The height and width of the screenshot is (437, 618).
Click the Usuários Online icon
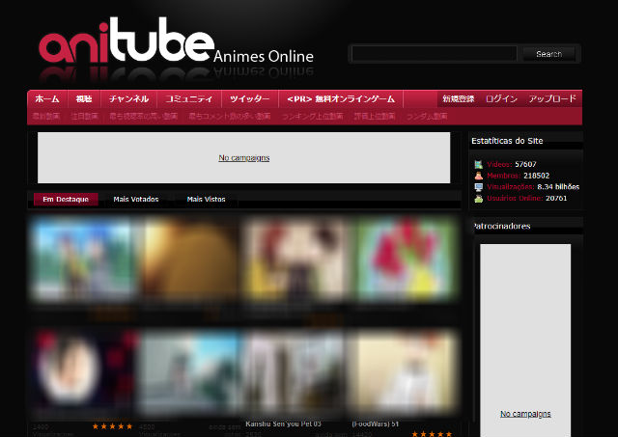[479, 199]
